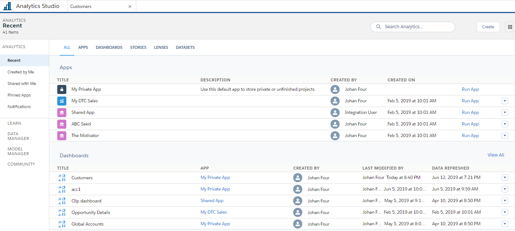Image resolution: width=515 pixels, height=231 pixels.
Task: Open the app launcher grid icon
Action: tap(510, 27)
